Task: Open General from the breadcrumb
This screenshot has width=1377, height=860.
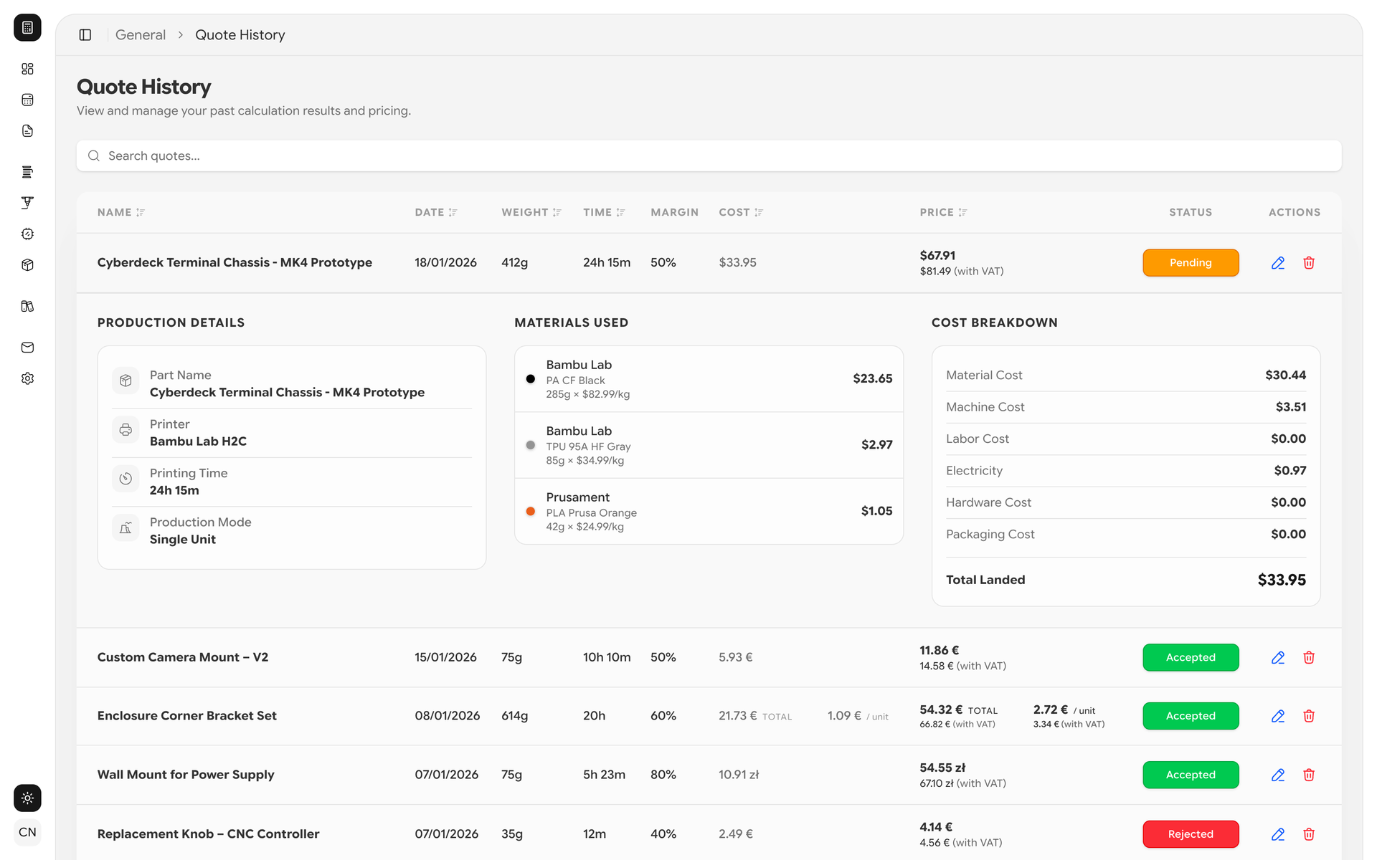Action: [x=140, y=34]
